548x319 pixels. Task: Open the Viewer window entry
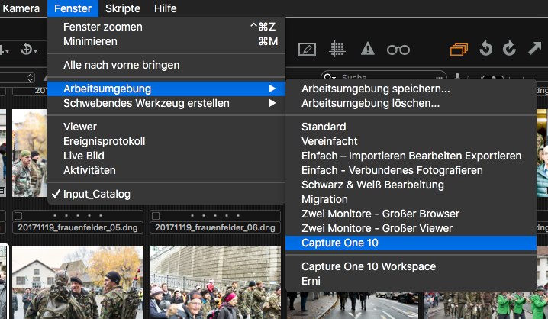click(x=166, y=127)
